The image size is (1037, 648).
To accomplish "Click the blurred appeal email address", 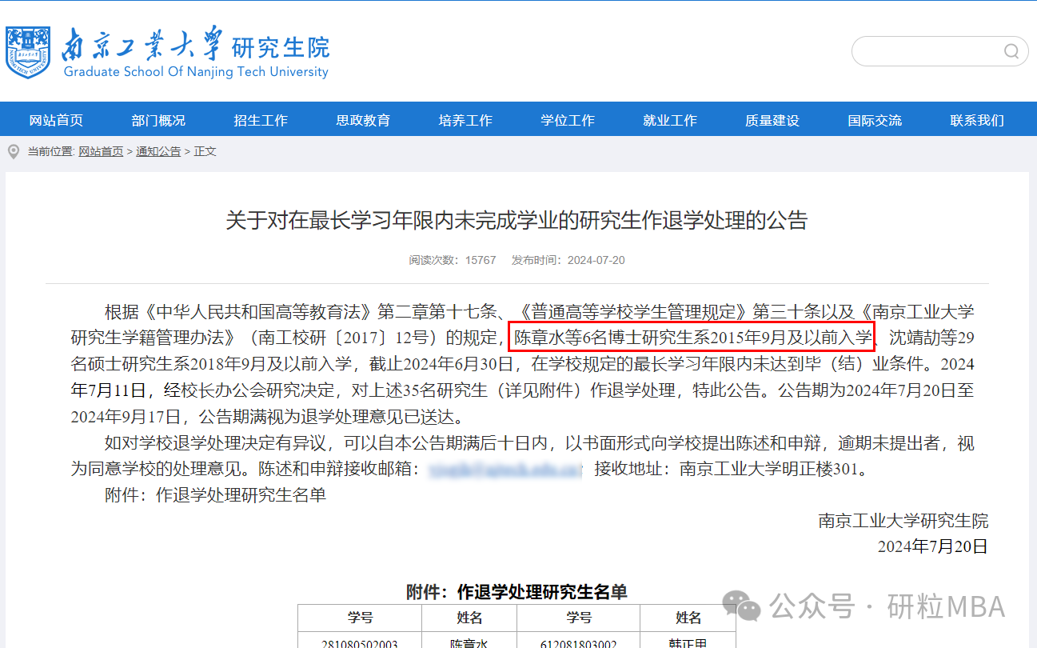I will (506, 469).
